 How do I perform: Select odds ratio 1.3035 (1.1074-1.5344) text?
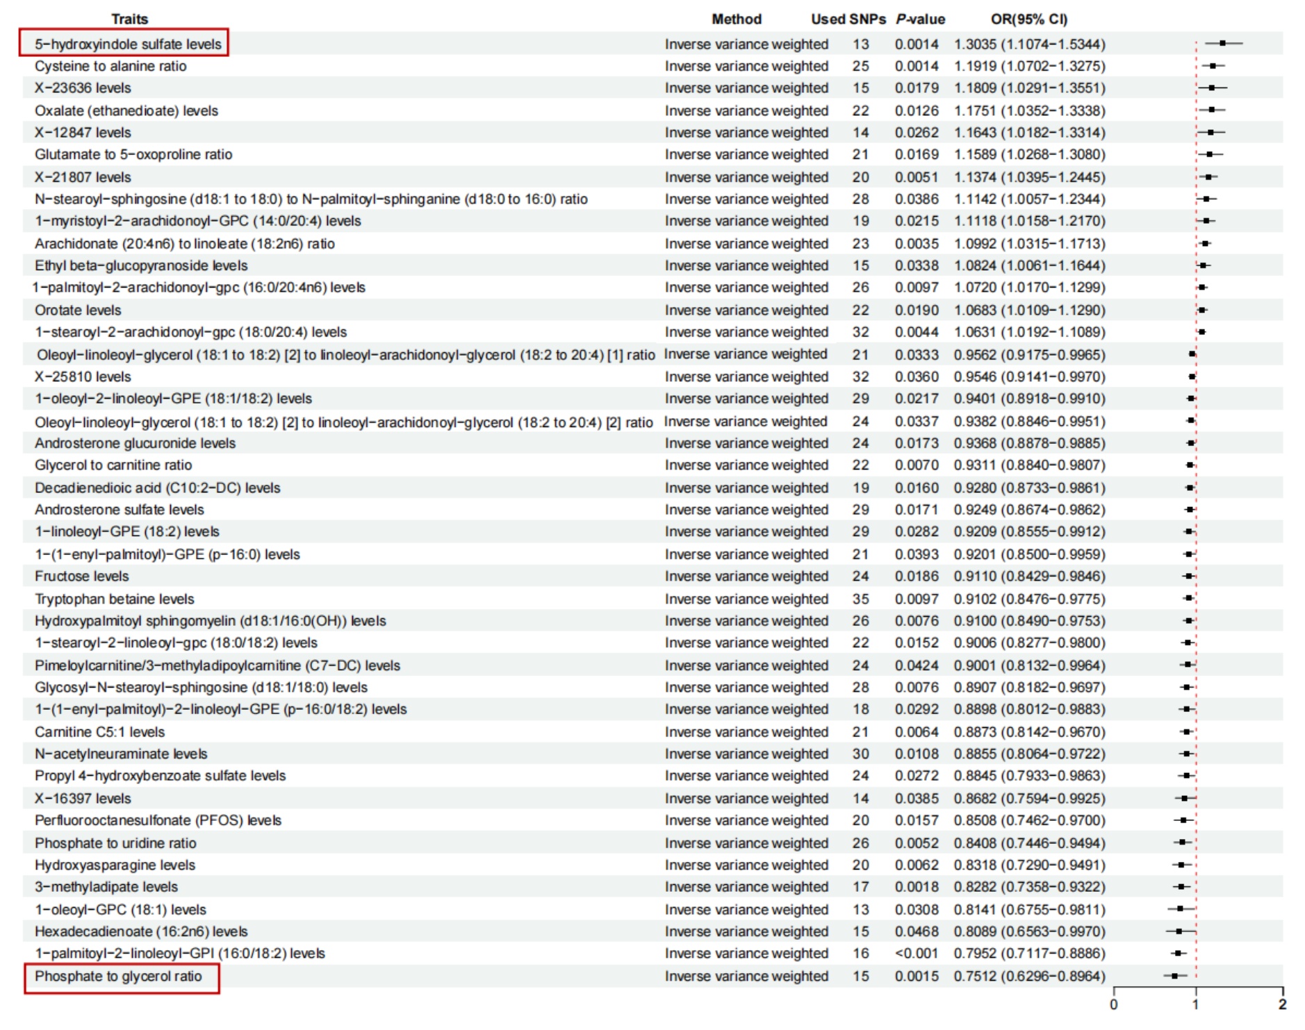1029,44
